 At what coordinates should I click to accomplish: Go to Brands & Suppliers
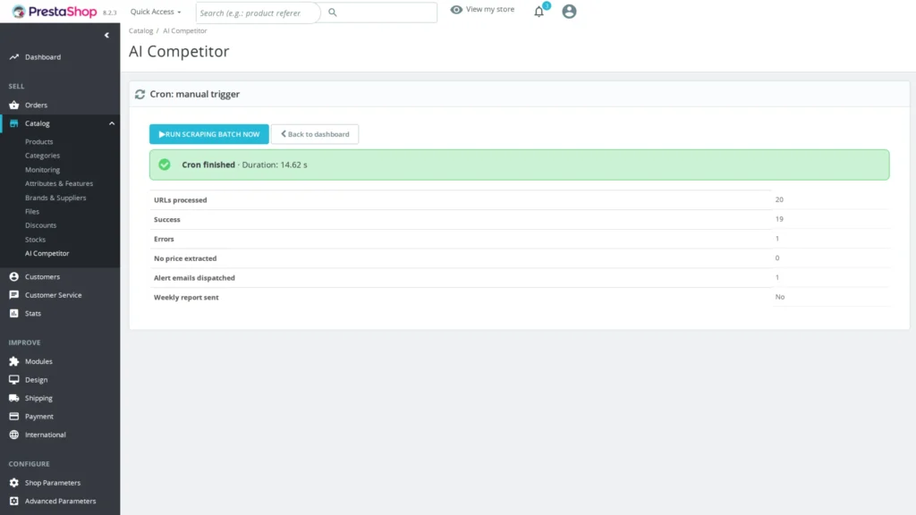55,198
